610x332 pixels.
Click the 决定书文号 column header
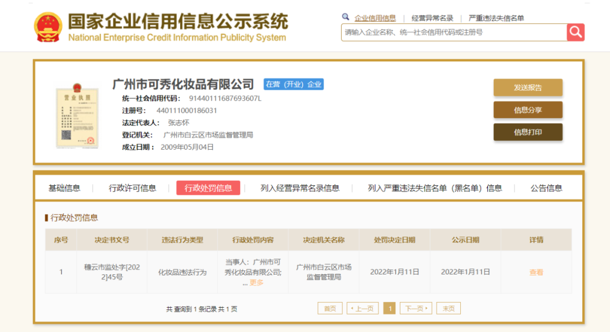pyautogui.click(x=112, y=240)
